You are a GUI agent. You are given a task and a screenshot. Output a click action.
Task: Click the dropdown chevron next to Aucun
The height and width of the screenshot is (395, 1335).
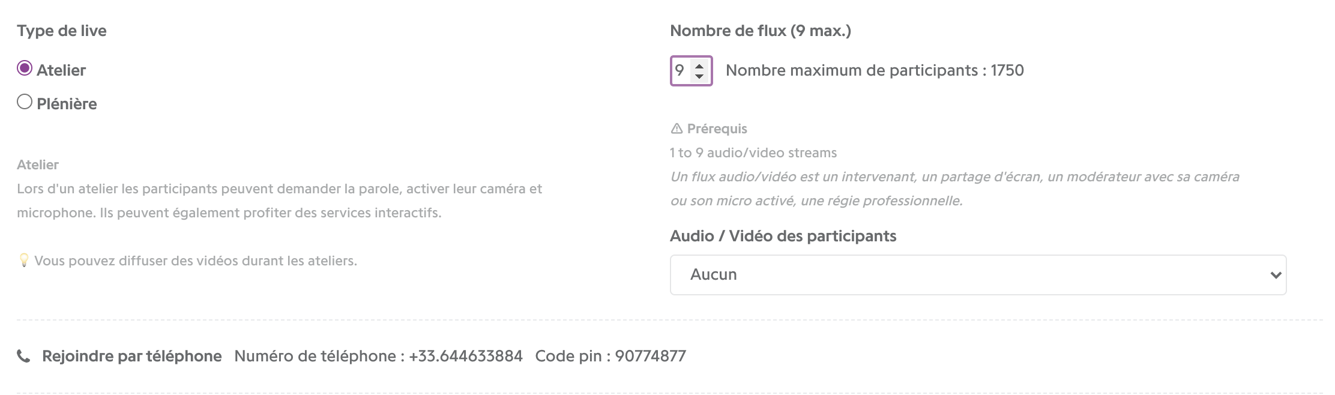point(1276,275)
